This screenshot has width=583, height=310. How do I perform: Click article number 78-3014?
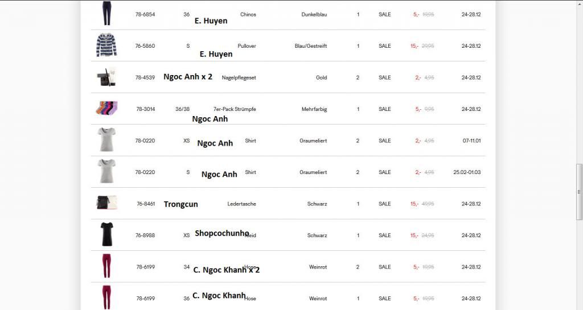click(145, 109)
